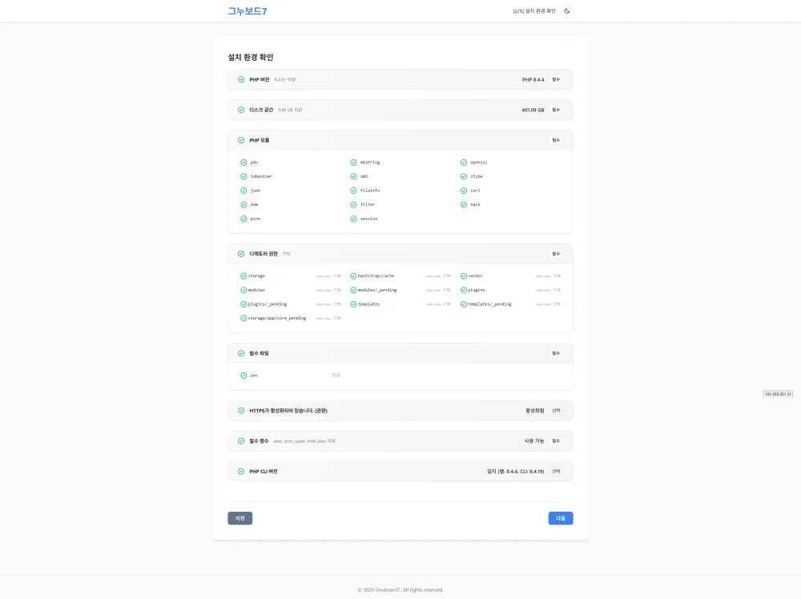Select the check icon beside tokenizer
The height and width of the screenshot is (599, 801).
pyautogui.click(x=244, y=176)
